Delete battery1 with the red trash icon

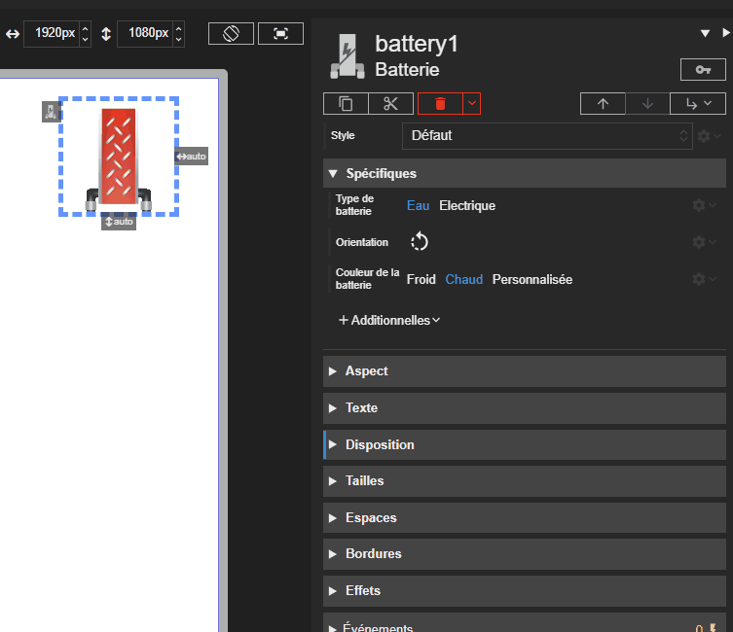(x=440, y=104)
